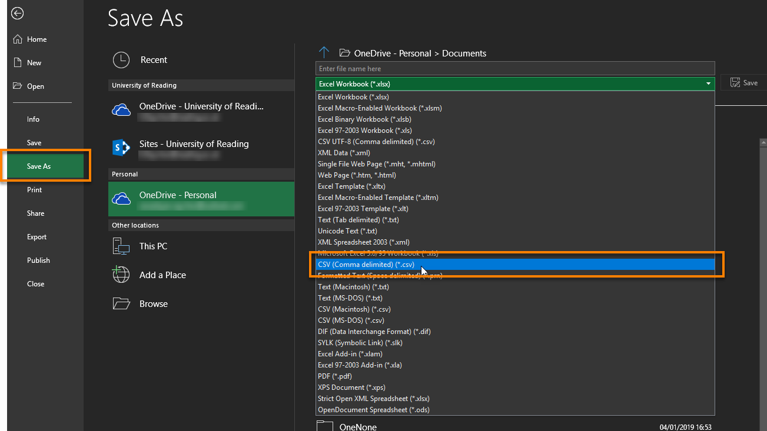Choose Excel 97-2003 Template (*.xlt)

515,209
